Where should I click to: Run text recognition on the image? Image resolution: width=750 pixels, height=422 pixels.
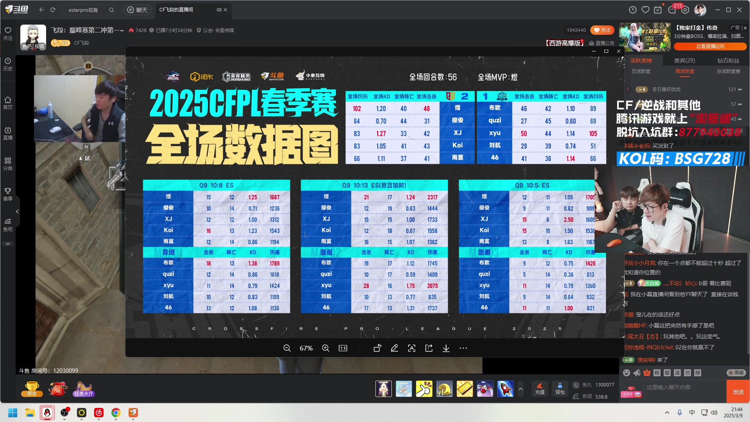(x=412, y=348)
